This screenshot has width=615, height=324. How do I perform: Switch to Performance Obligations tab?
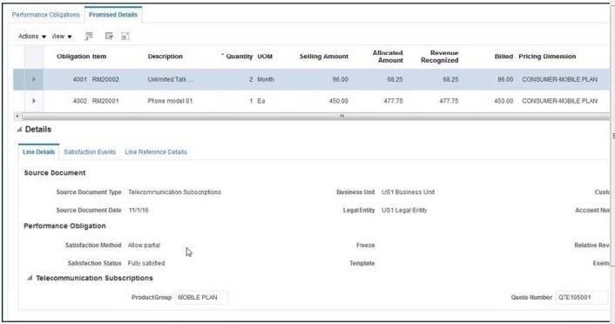[x=45, y=15]
